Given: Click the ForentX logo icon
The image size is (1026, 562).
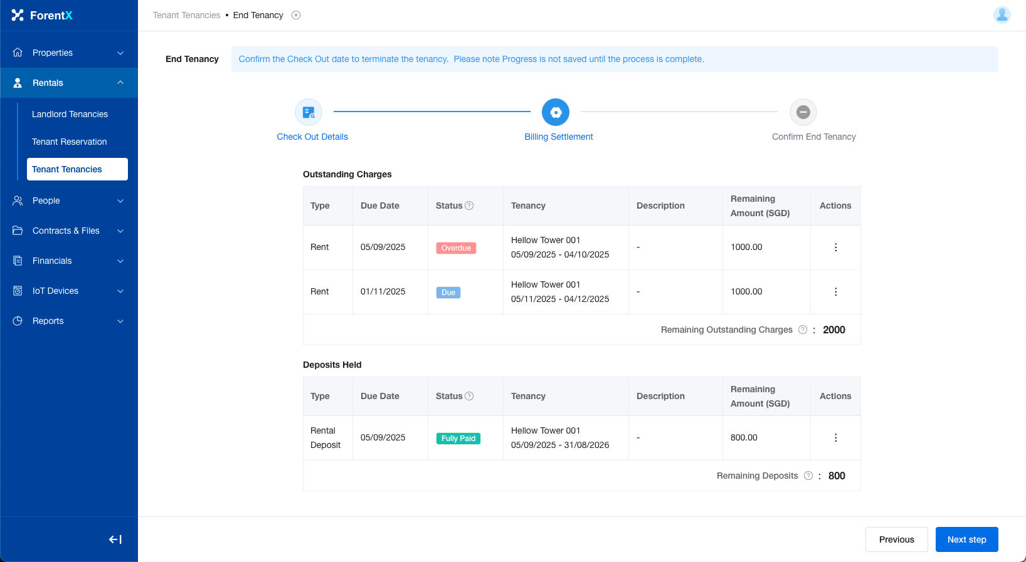Looking at the screenshot, I should (18, 15).
